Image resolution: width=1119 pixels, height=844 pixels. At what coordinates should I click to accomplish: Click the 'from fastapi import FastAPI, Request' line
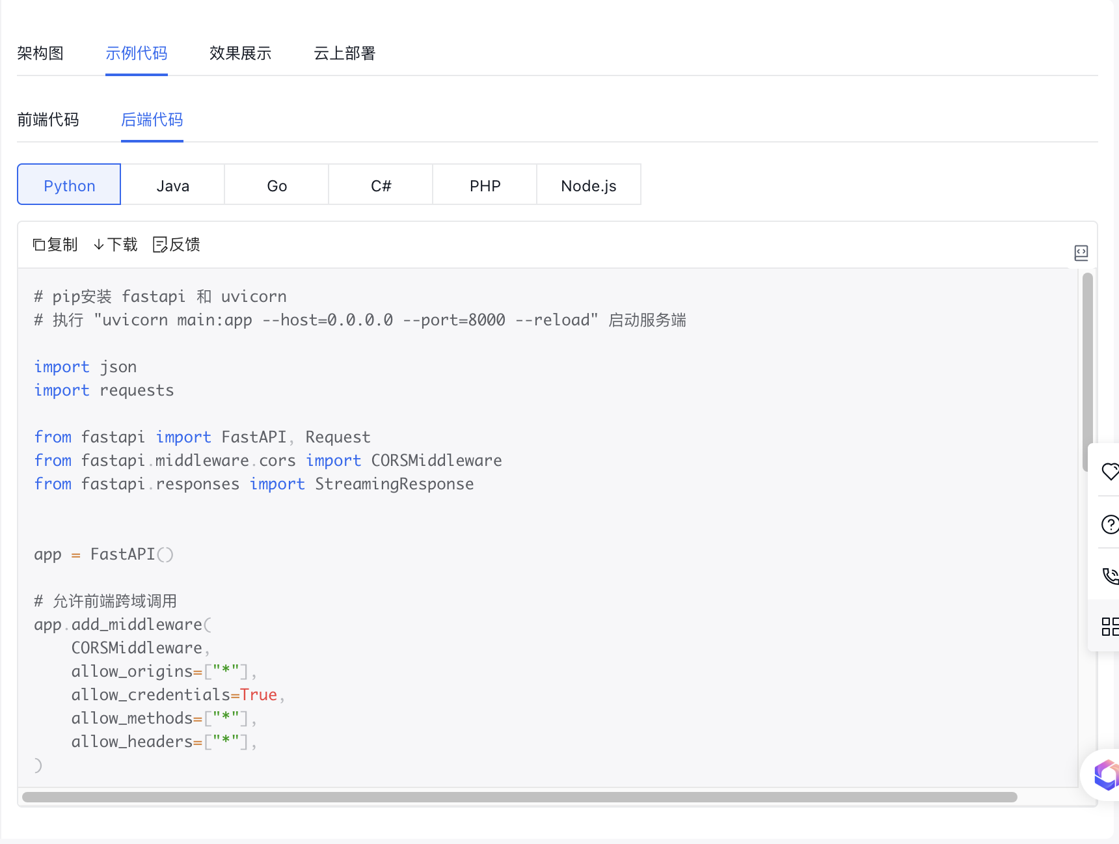coord(202,437)
